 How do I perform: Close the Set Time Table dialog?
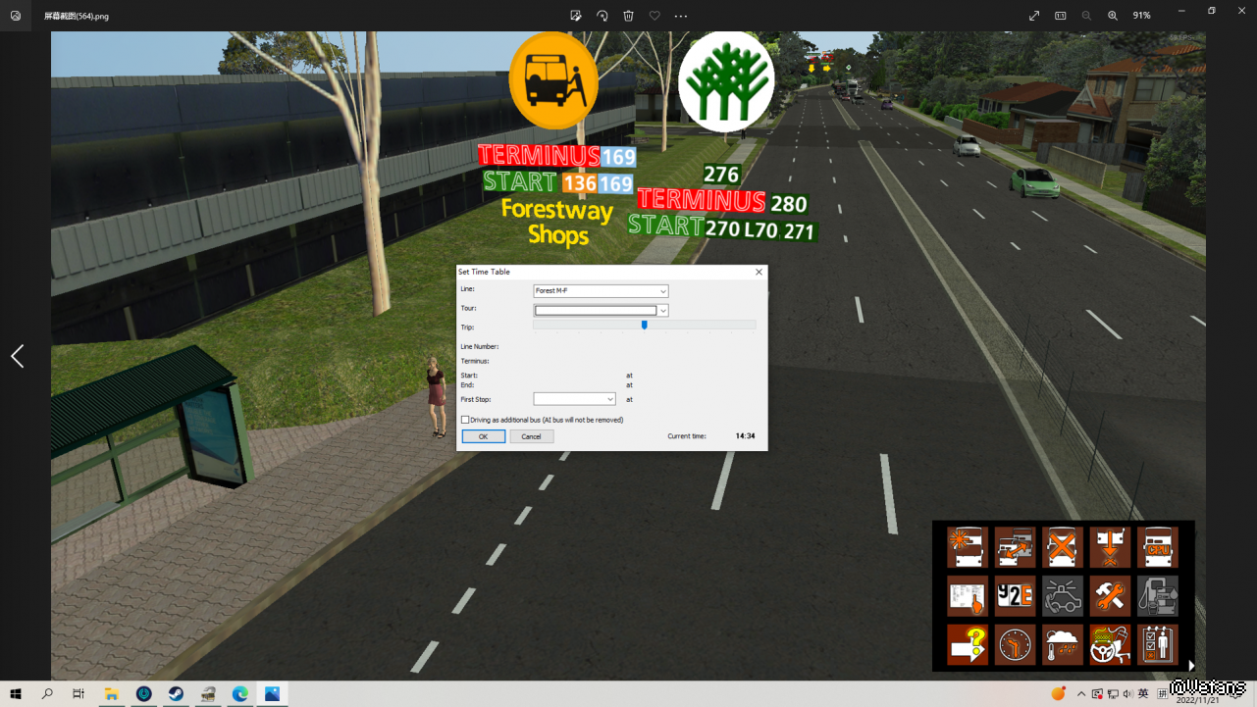pyautogui.click(x=759, y=272)
